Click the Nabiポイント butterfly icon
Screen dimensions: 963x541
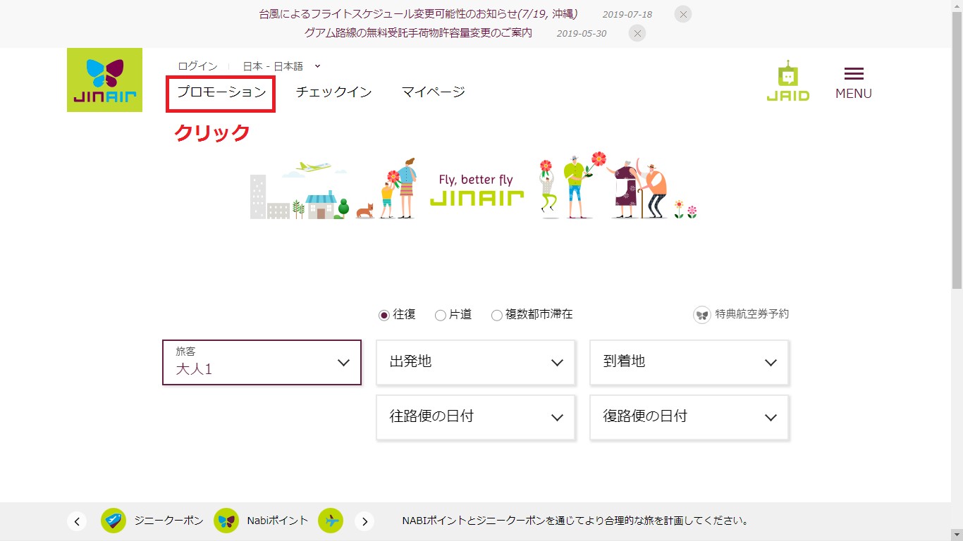(x=226, y=521)
